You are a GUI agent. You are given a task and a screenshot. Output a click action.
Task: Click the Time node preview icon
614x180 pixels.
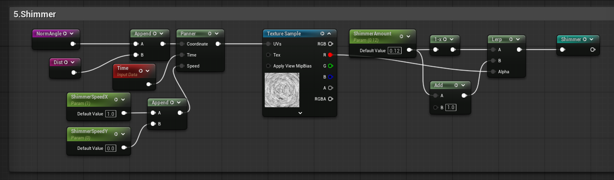(x=140, y=71)
